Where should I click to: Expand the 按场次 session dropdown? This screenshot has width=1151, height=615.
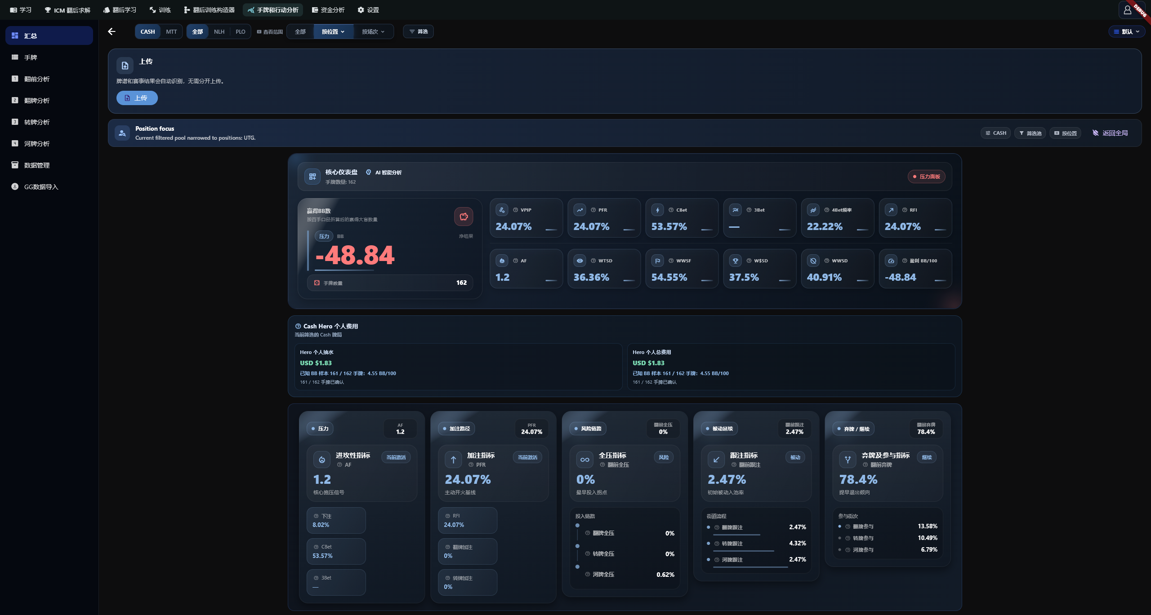373,31
